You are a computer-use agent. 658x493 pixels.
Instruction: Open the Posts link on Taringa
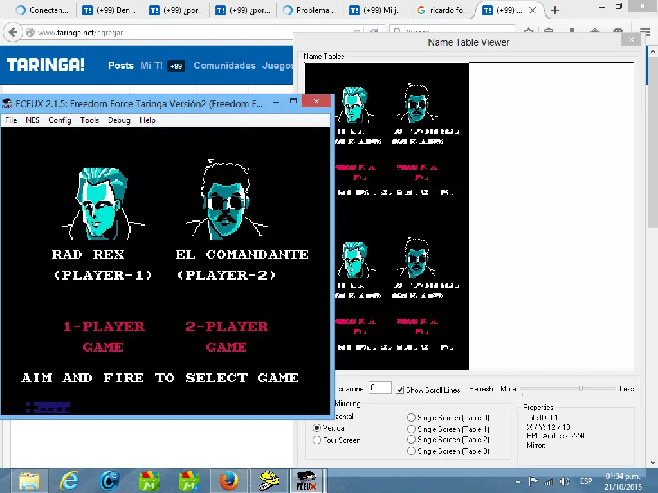click(x=121, y=66)
